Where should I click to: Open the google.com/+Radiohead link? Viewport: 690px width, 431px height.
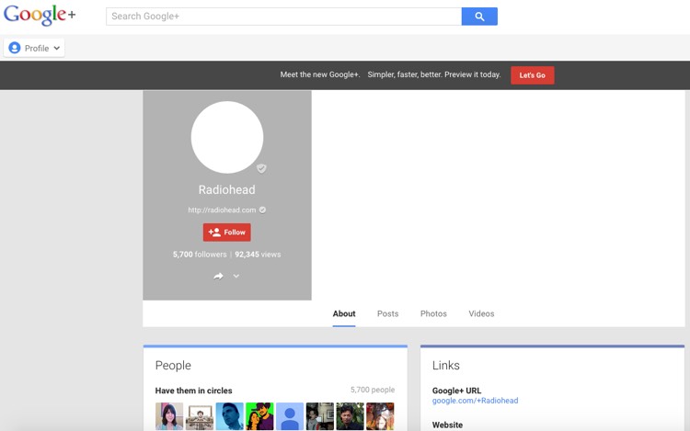tap(475, 401)
